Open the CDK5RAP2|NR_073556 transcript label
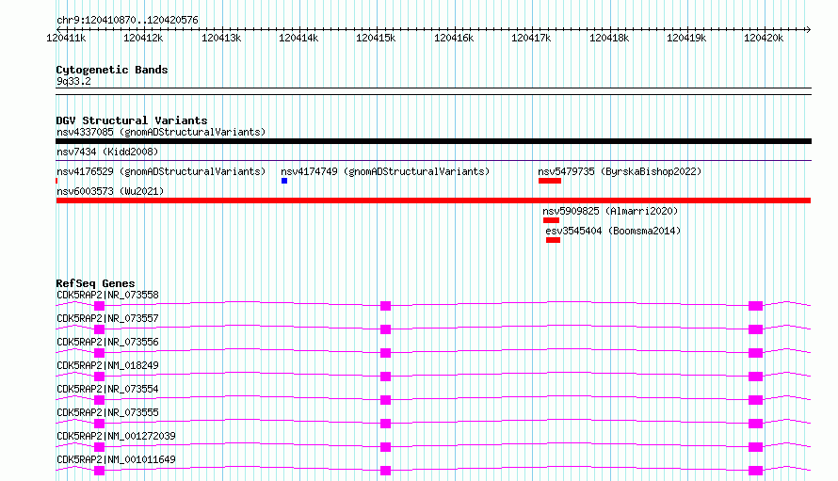 107,342
